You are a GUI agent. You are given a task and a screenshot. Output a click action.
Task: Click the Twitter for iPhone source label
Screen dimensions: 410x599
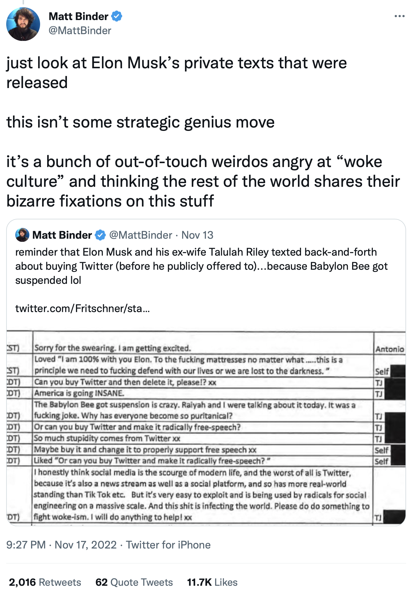click(x=168, y=545)
